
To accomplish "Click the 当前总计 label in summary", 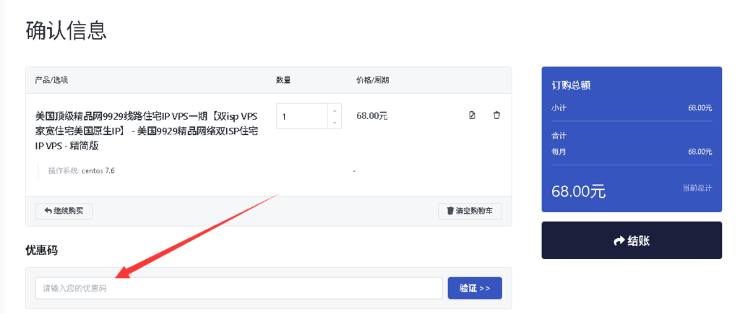I will pos(697,188).
